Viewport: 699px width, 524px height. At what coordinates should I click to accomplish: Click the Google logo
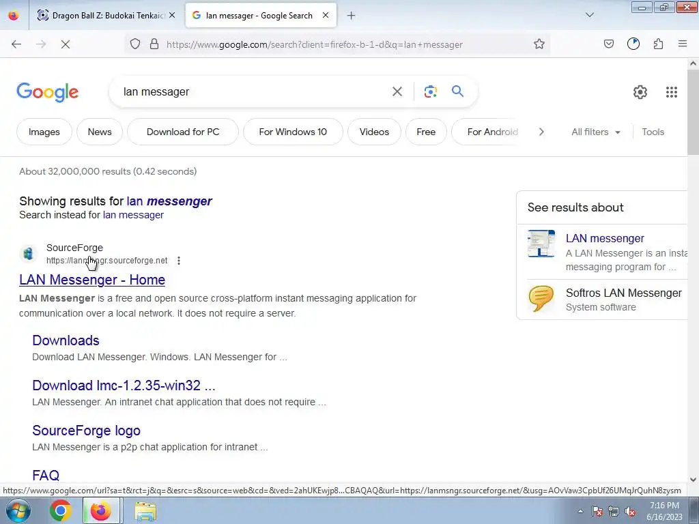48,92
